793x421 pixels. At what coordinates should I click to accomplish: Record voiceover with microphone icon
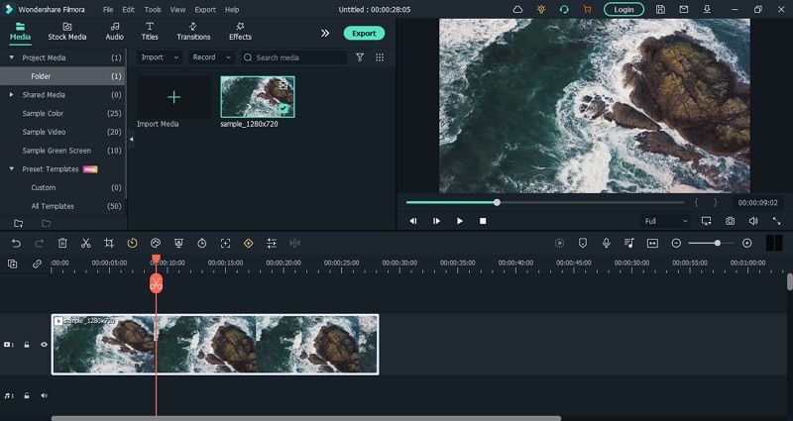[606, 243]
